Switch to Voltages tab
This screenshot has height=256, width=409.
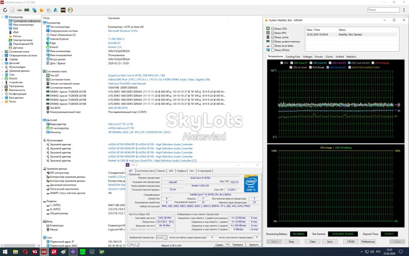coord(308,57)
